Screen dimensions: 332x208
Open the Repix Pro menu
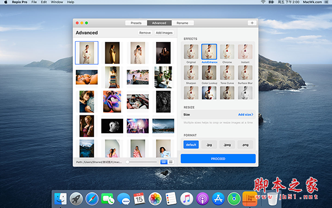tap(19, 2)
